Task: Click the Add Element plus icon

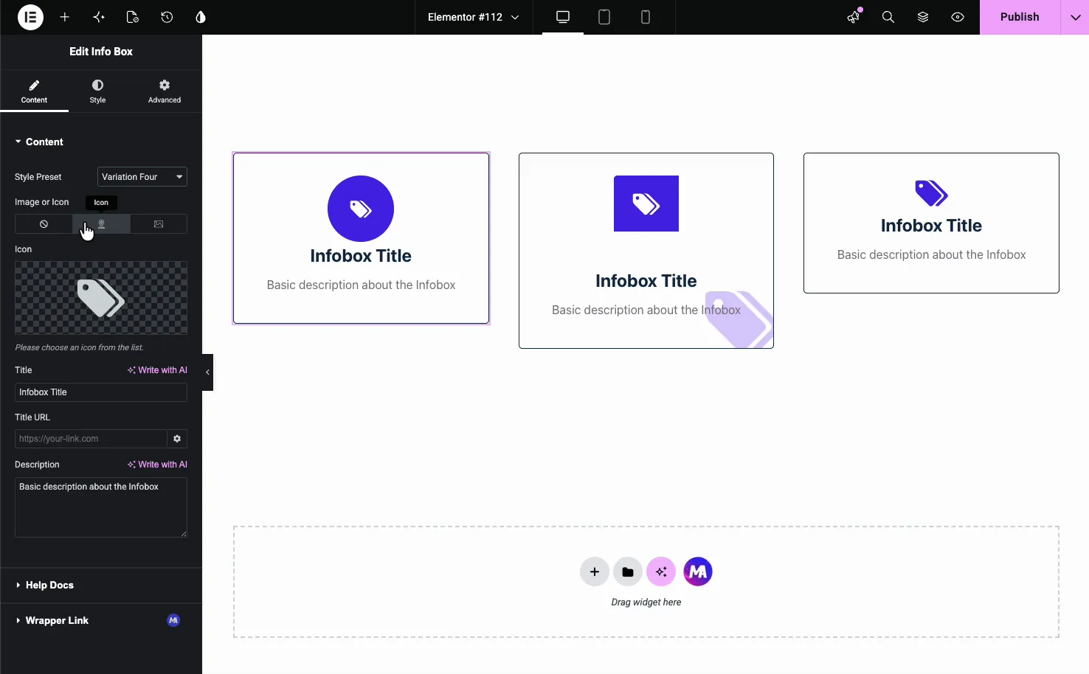Action: click(x=65, y=17)
